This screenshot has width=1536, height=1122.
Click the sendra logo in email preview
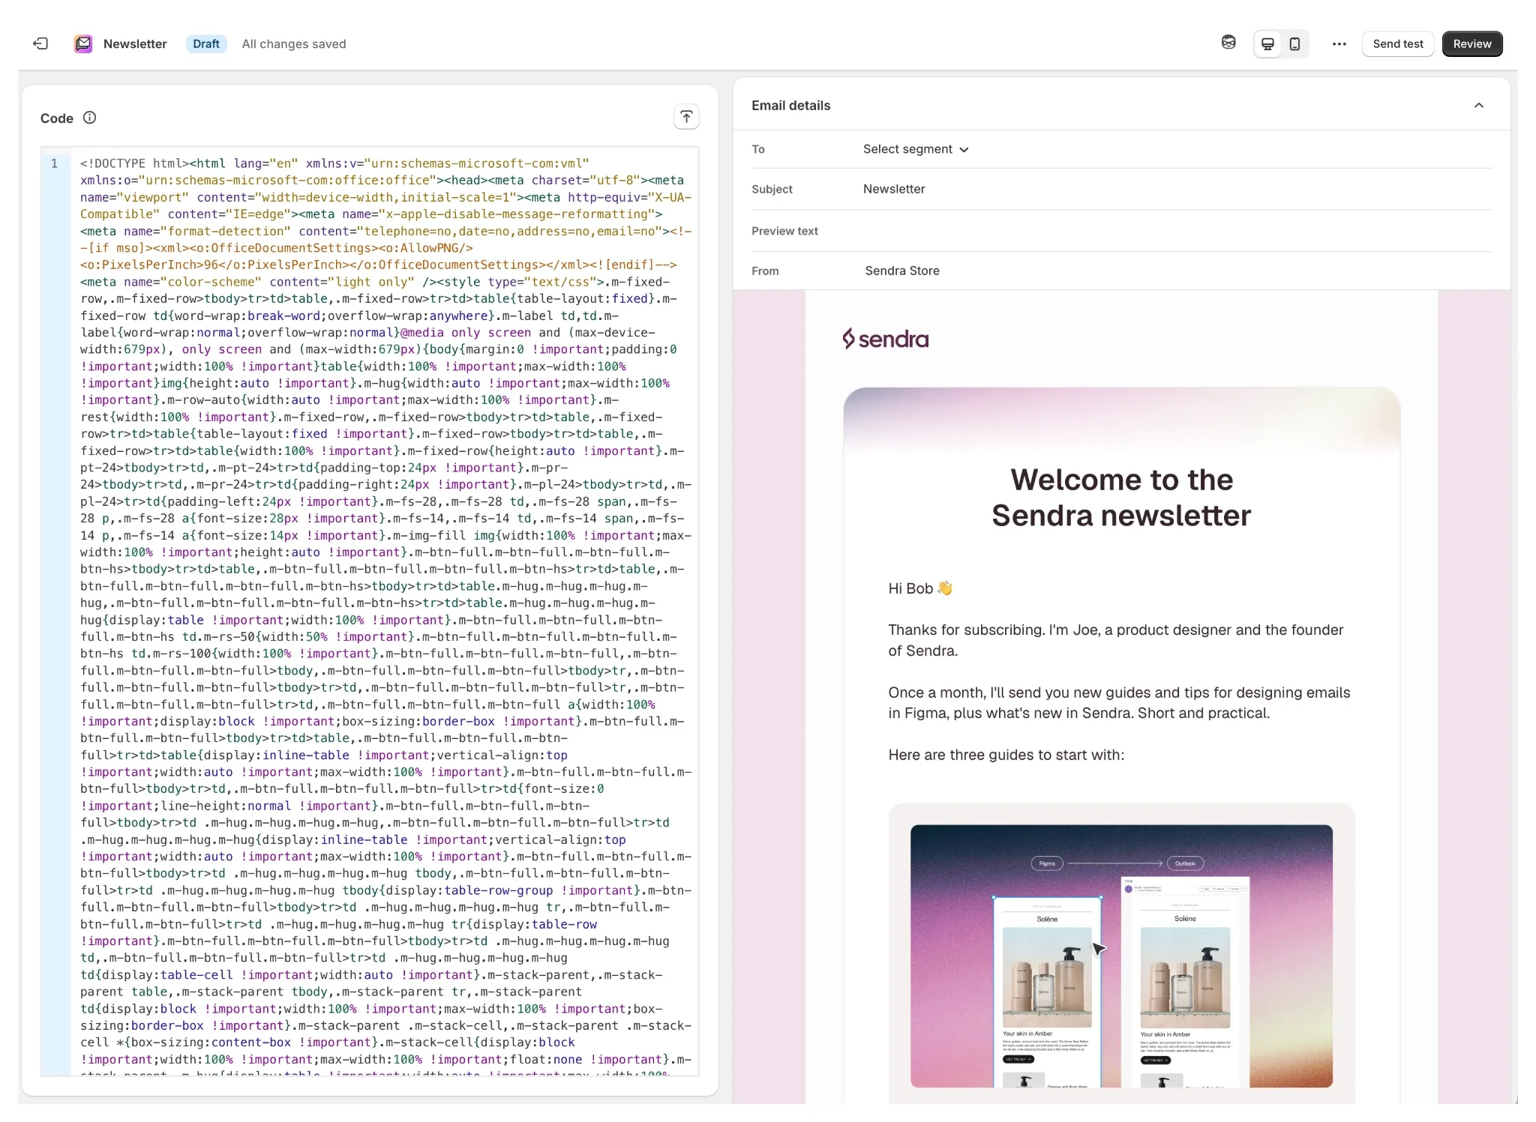click(885, 339)
